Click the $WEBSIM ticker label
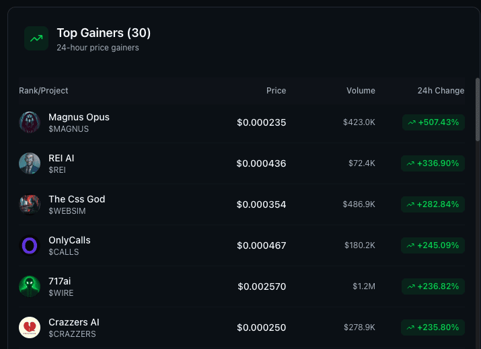Image resolution: width=481 pixels, height=349 pixels. click(x=67, y=211)
